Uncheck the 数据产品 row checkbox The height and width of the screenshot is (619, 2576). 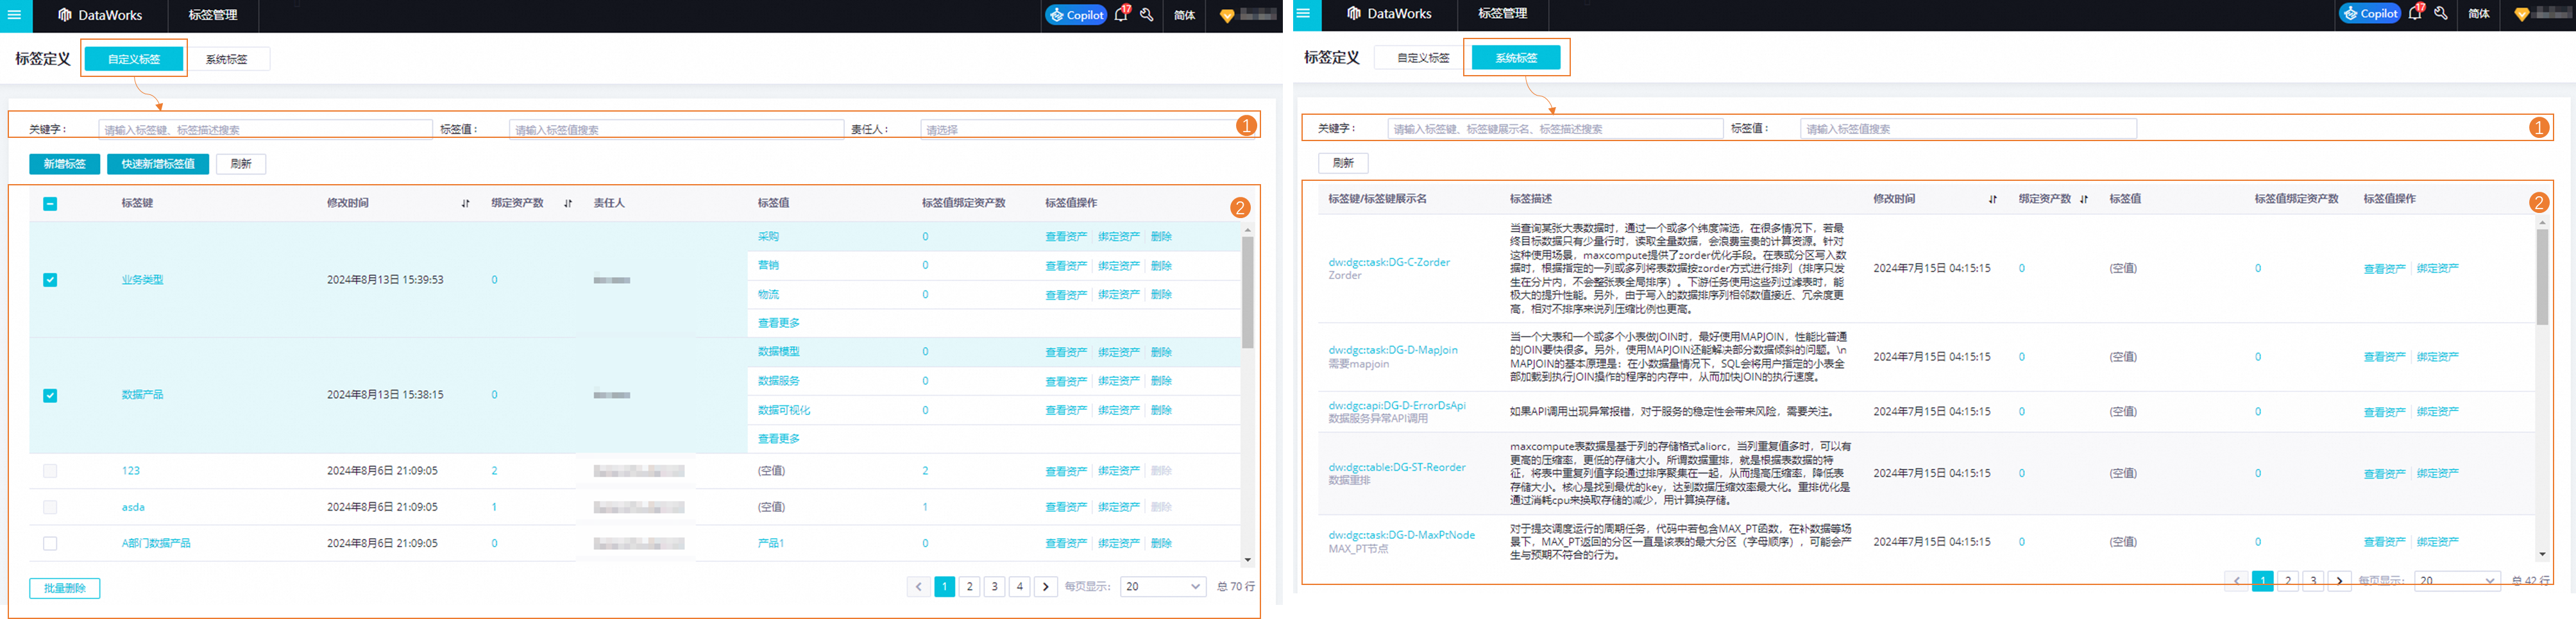[50, 396]
